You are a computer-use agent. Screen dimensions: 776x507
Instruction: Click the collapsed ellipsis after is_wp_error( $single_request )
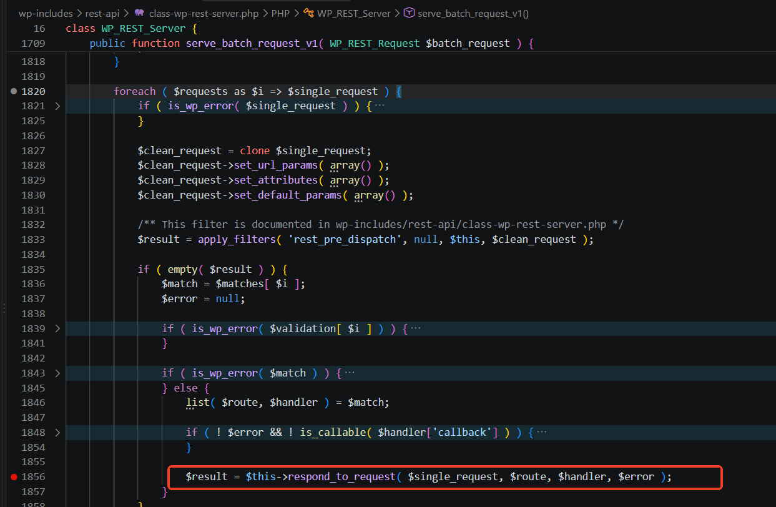click(x=380, y=106)
